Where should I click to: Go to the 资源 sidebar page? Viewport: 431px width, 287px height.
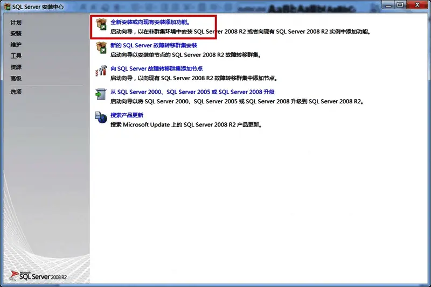click(x=16, y=67)
